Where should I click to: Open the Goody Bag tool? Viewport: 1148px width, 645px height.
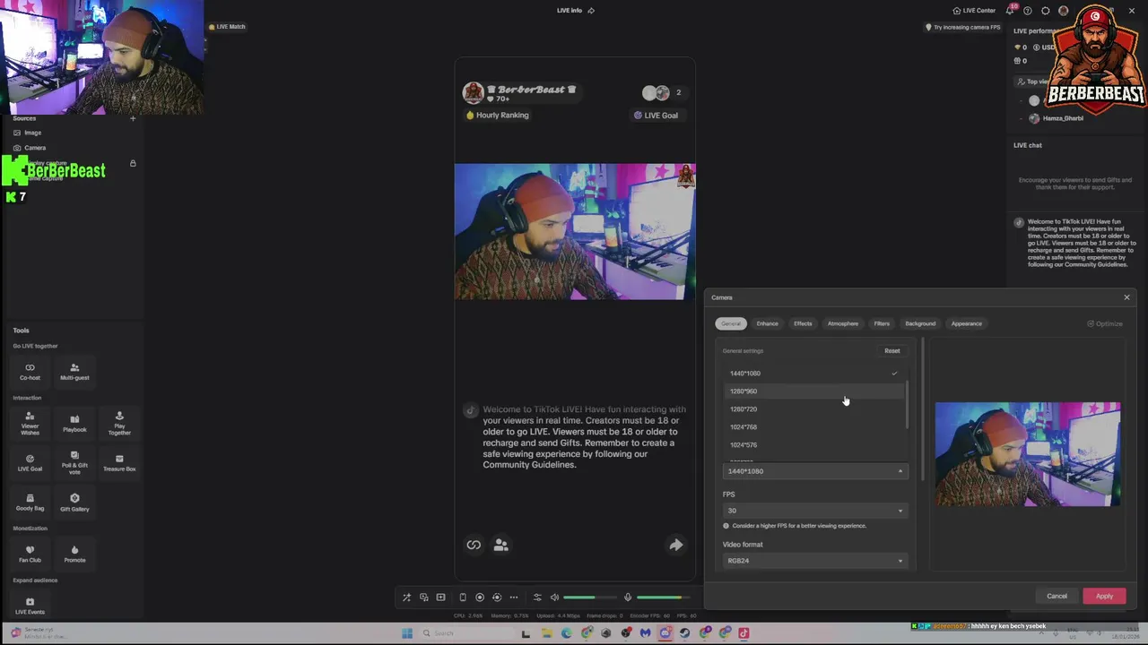[30, 503]
